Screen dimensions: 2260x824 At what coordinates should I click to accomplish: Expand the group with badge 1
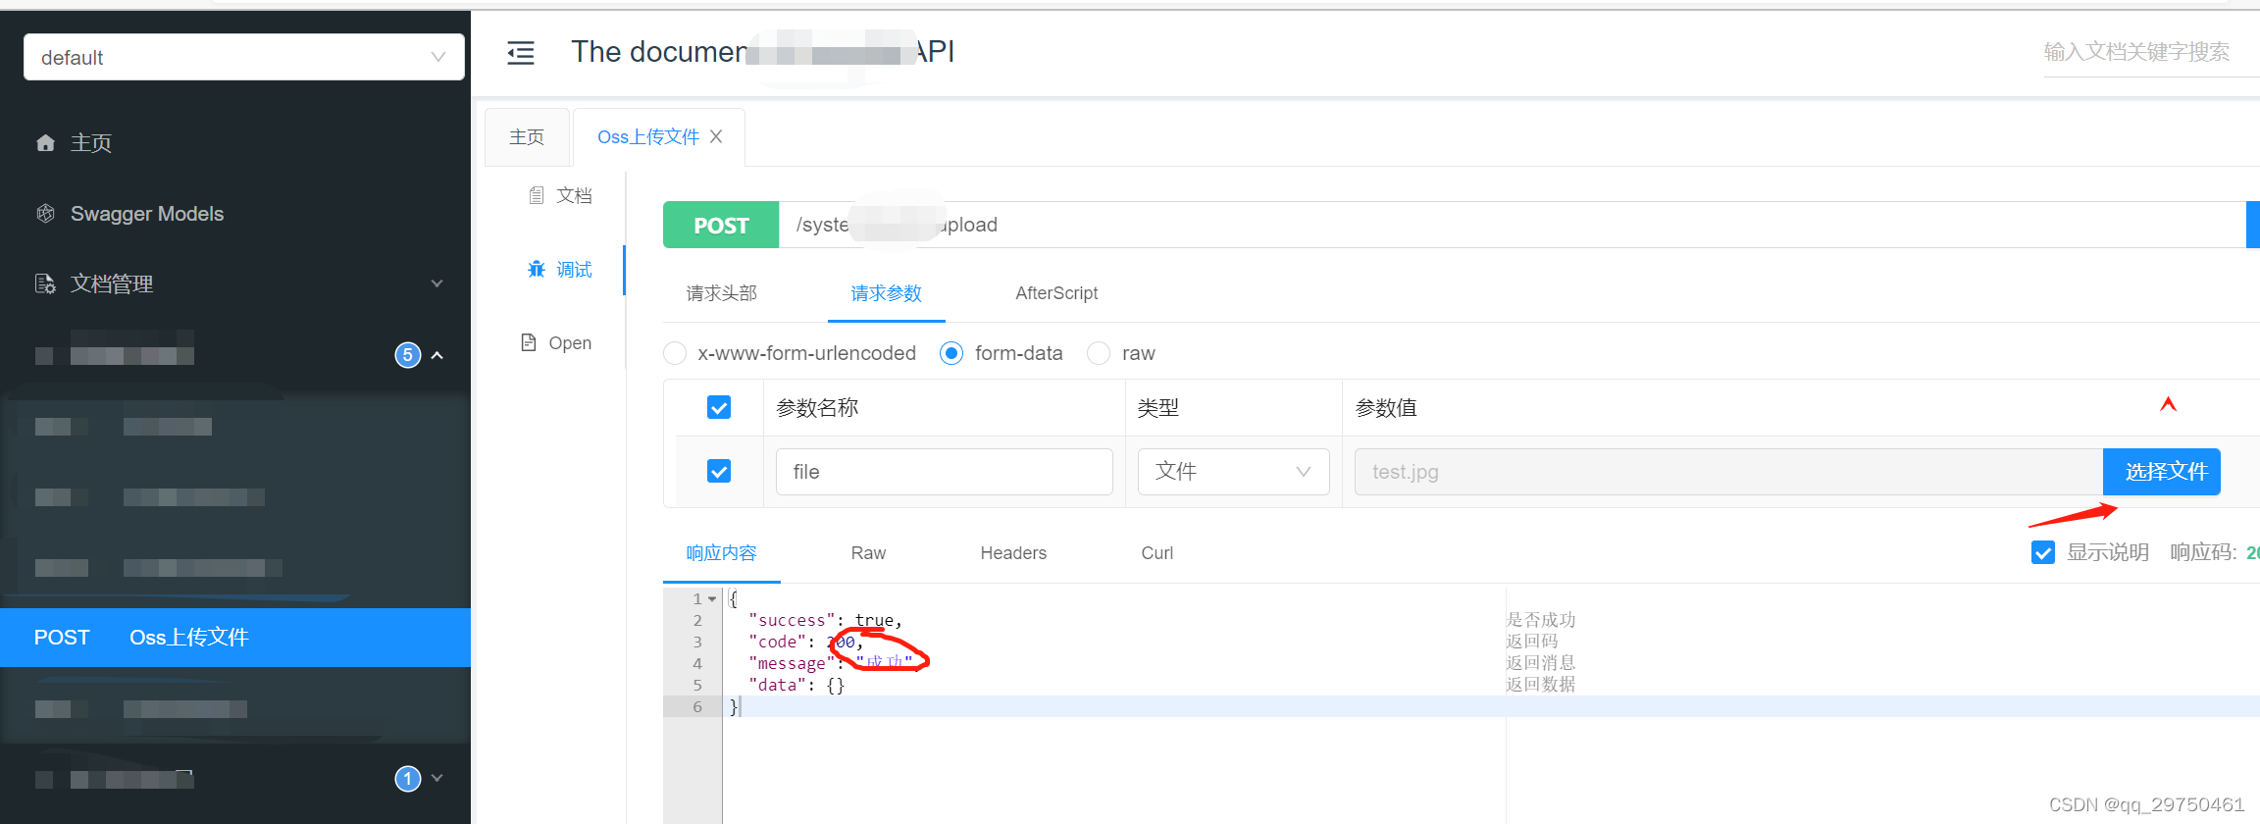(x=437, y=778)
